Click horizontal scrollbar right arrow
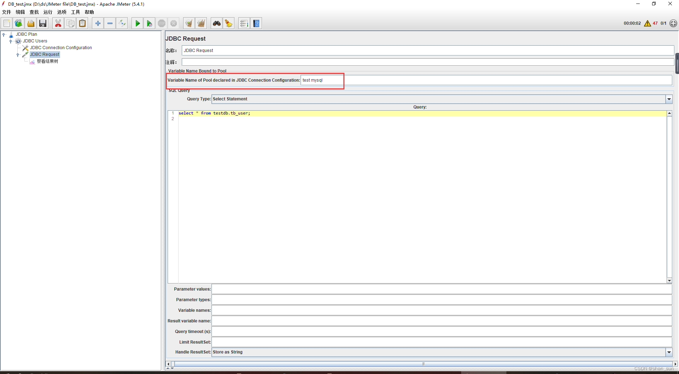679x374 pixels. tap(675, 364)
